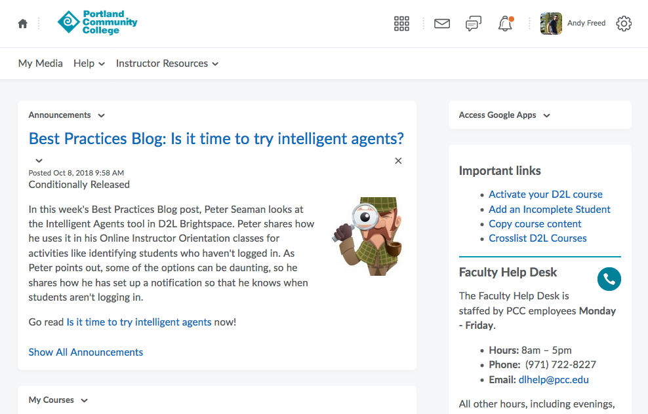Image resolution: width=648 pixels, height=414 pixels.
Task: Open the Access Google Apps dropdown
Action: pyautogui.click(x=546, y=115)
